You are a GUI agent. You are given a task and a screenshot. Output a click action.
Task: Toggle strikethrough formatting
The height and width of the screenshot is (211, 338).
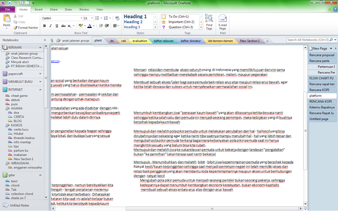coord(63,26)
